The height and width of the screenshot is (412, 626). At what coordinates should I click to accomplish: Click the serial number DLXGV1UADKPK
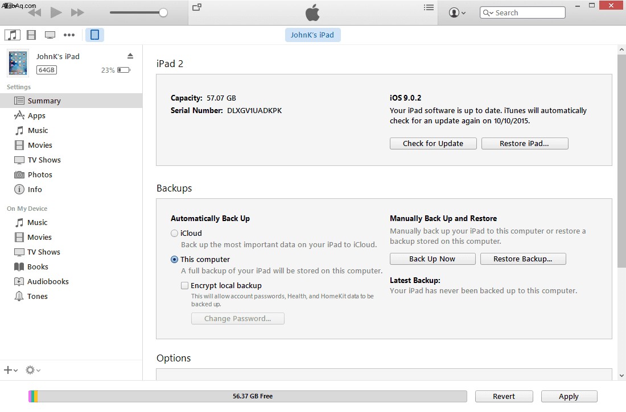coord(254,110)
